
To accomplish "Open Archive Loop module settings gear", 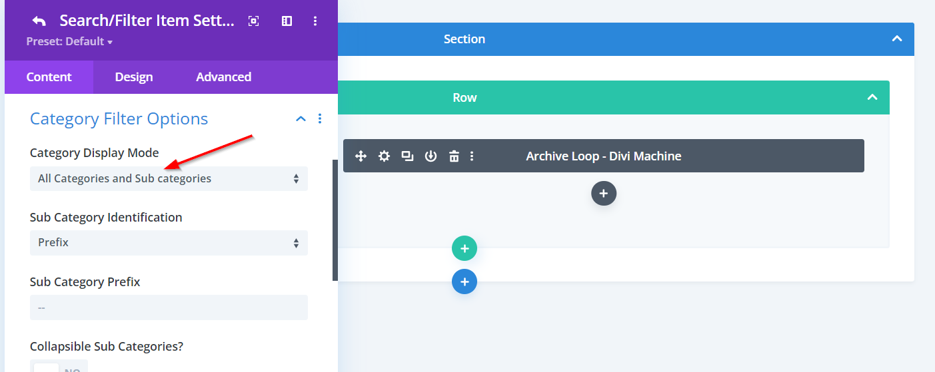I will [x=384, y=156].
